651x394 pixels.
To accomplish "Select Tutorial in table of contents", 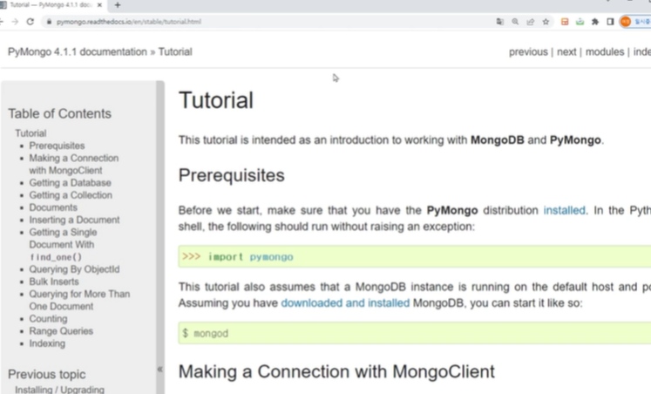I will point(31,133).
